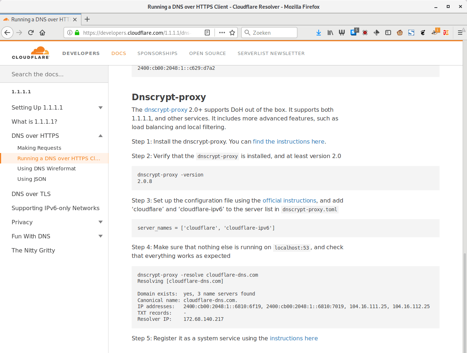Reload the current page

click(31, 33)
